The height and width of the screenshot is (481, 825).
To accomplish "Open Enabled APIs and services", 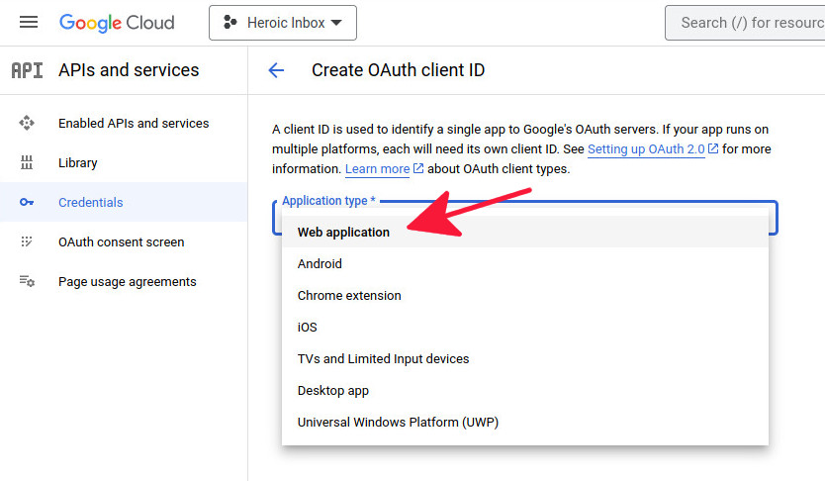I will (x=124, y=123).
